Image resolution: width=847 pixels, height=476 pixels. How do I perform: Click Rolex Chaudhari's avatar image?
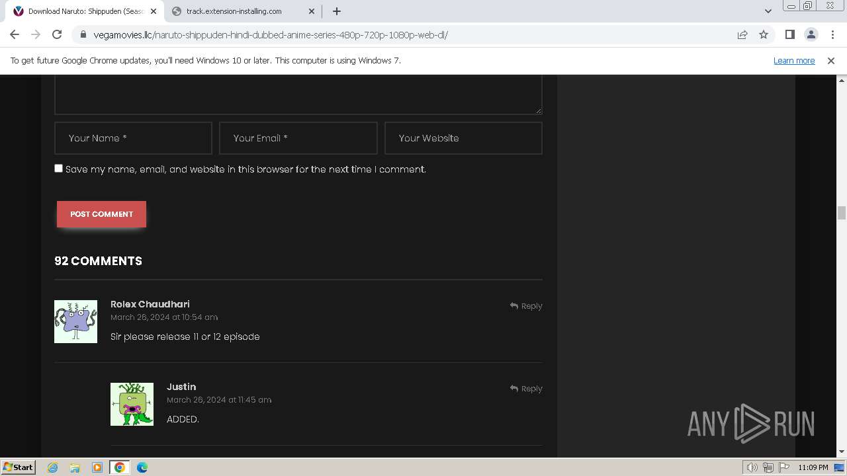[75, 321]
